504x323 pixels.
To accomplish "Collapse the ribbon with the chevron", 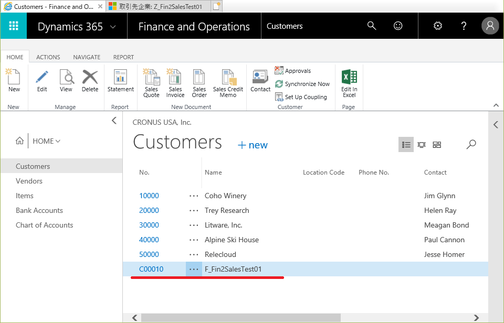I will point(496,105).
